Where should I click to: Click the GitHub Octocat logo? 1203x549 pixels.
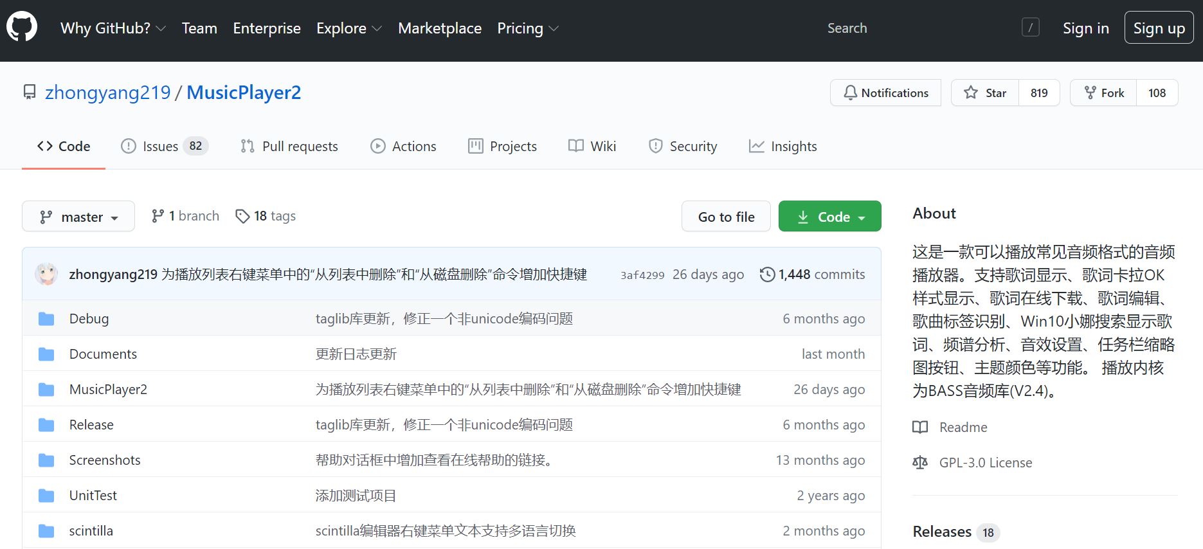pos(22,28)
